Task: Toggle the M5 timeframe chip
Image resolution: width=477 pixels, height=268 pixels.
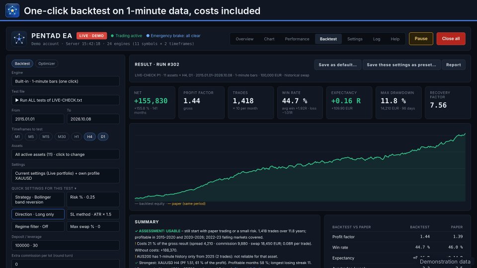Action: (31, 137)
